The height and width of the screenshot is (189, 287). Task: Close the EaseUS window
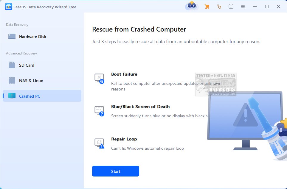tap(279, 7)
